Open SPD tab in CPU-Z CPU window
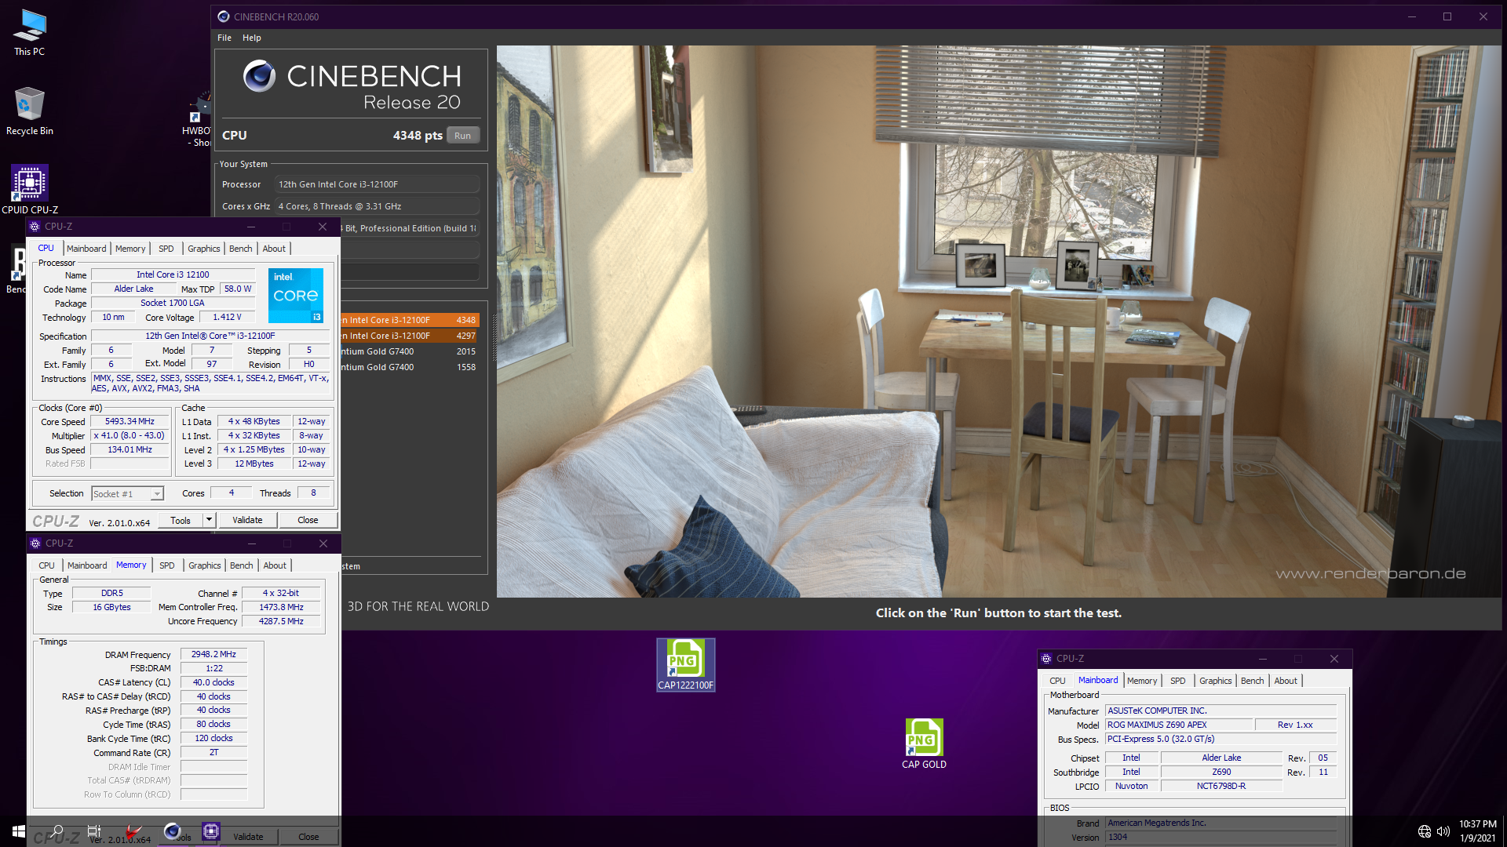 (166, 249)
